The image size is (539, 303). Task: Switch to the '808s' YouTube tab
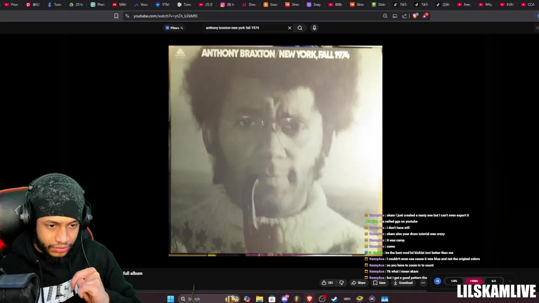click(x=335, y=5)
